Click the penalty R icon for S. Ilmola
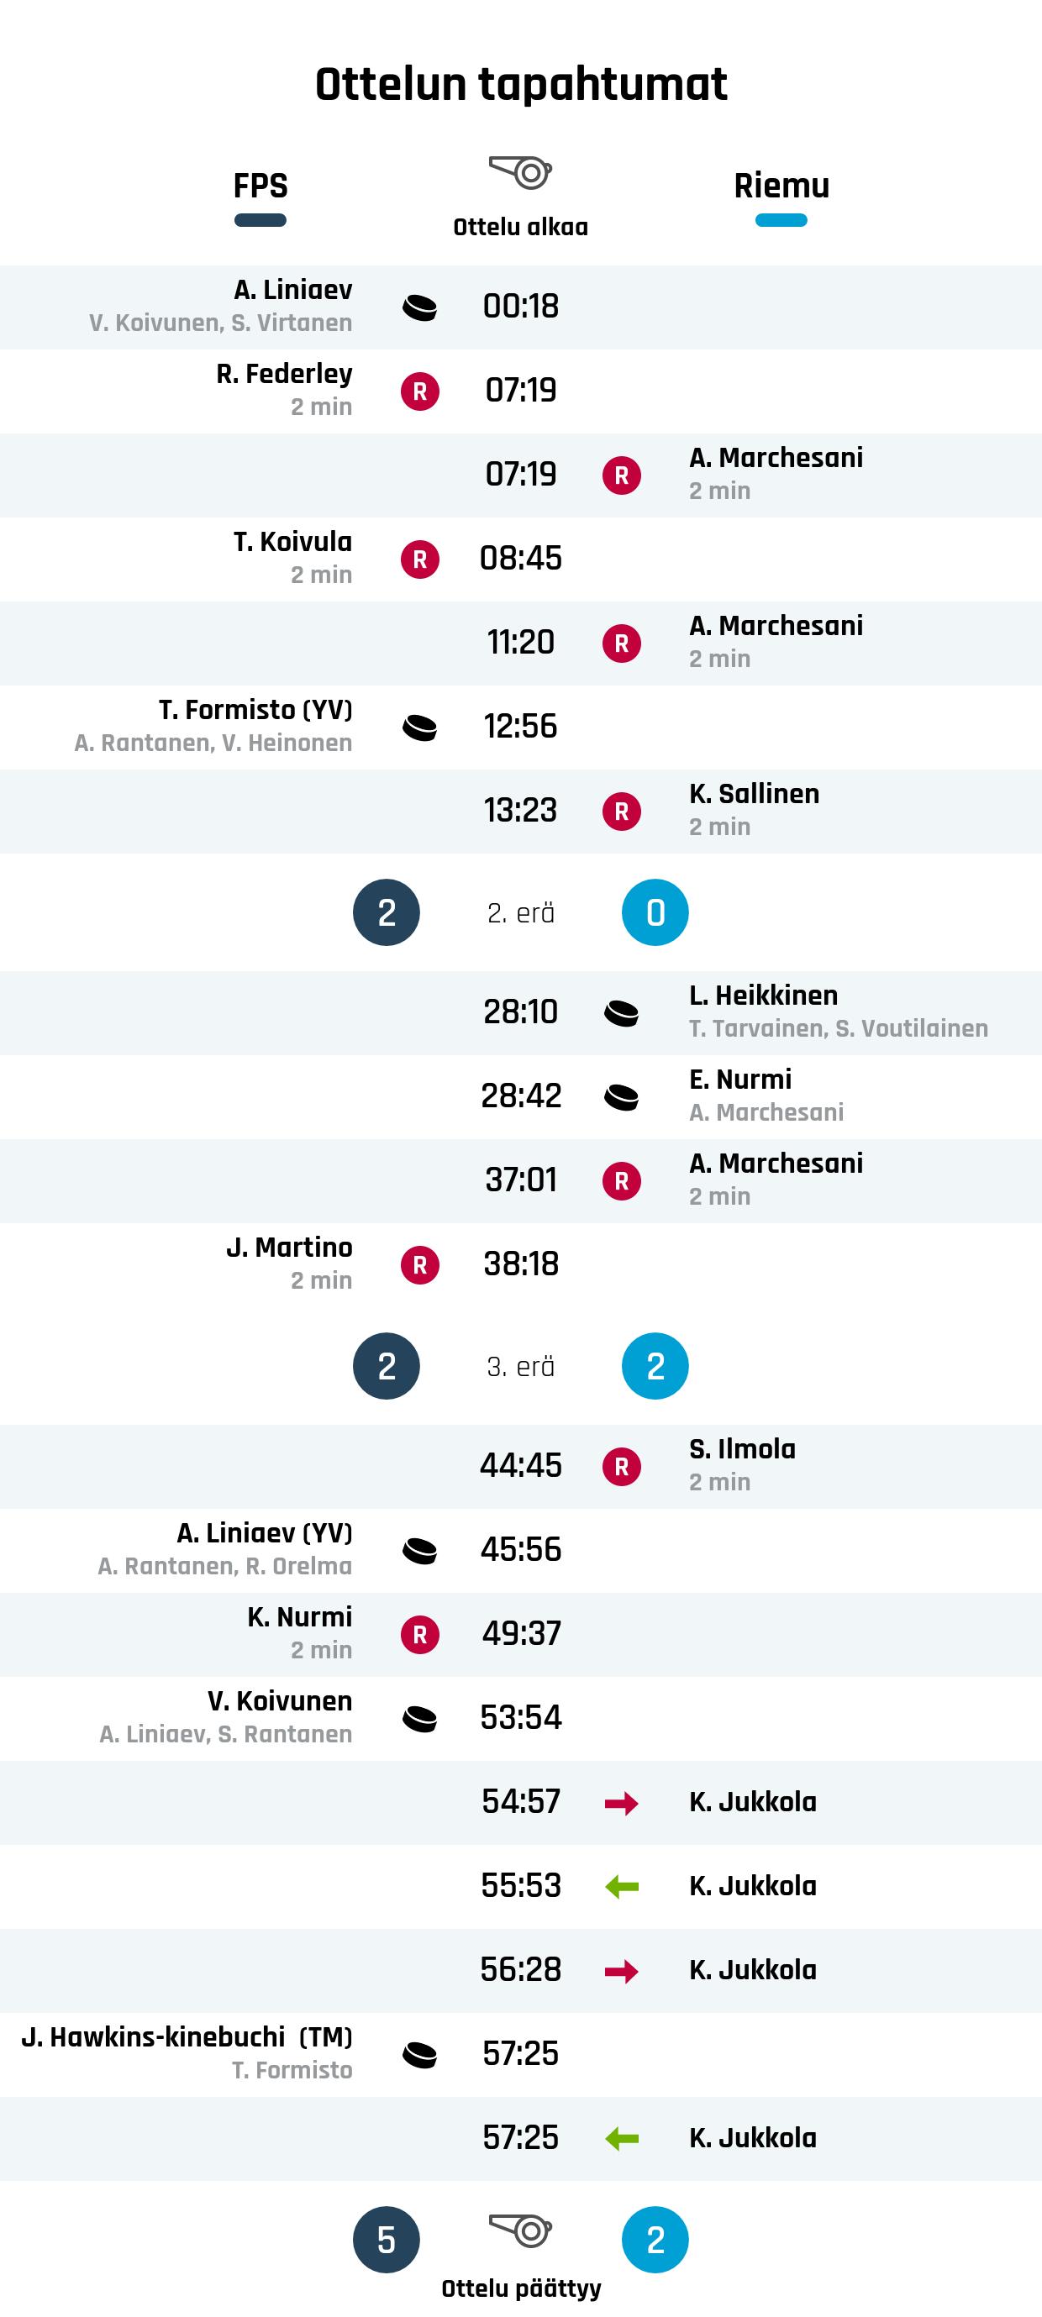 [621, 1466]
